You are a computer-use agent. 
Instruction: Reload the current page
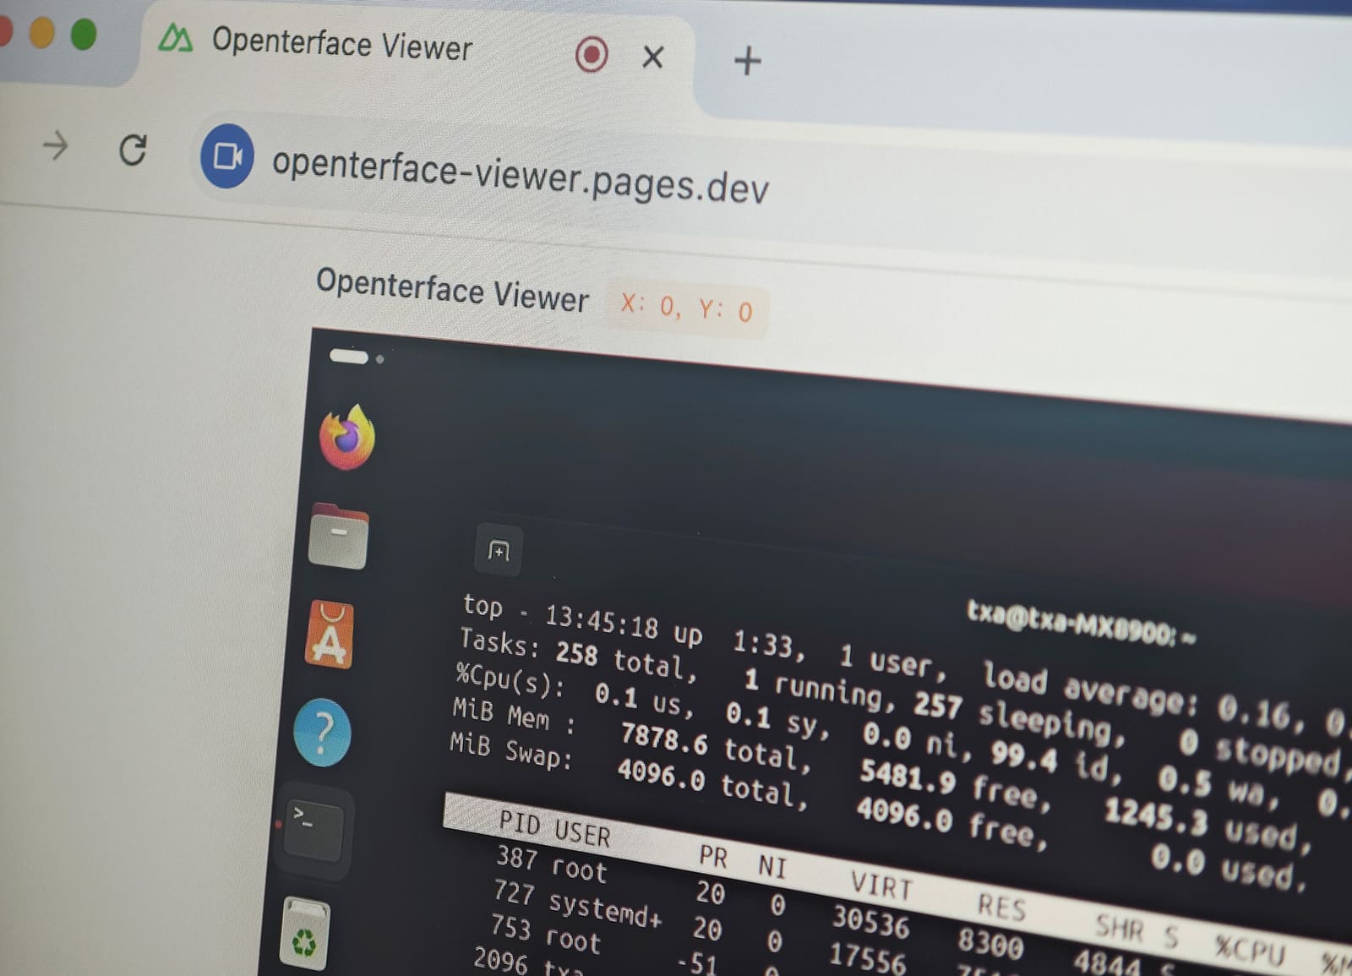[133, 150]
